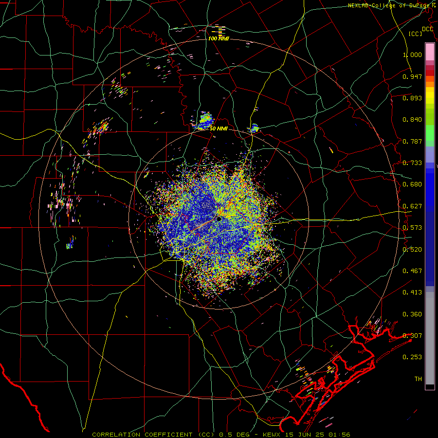Viewport: 438px width, 438px height.
Task: Click the black radar site center dot
Action: click(x=219, y=219)
